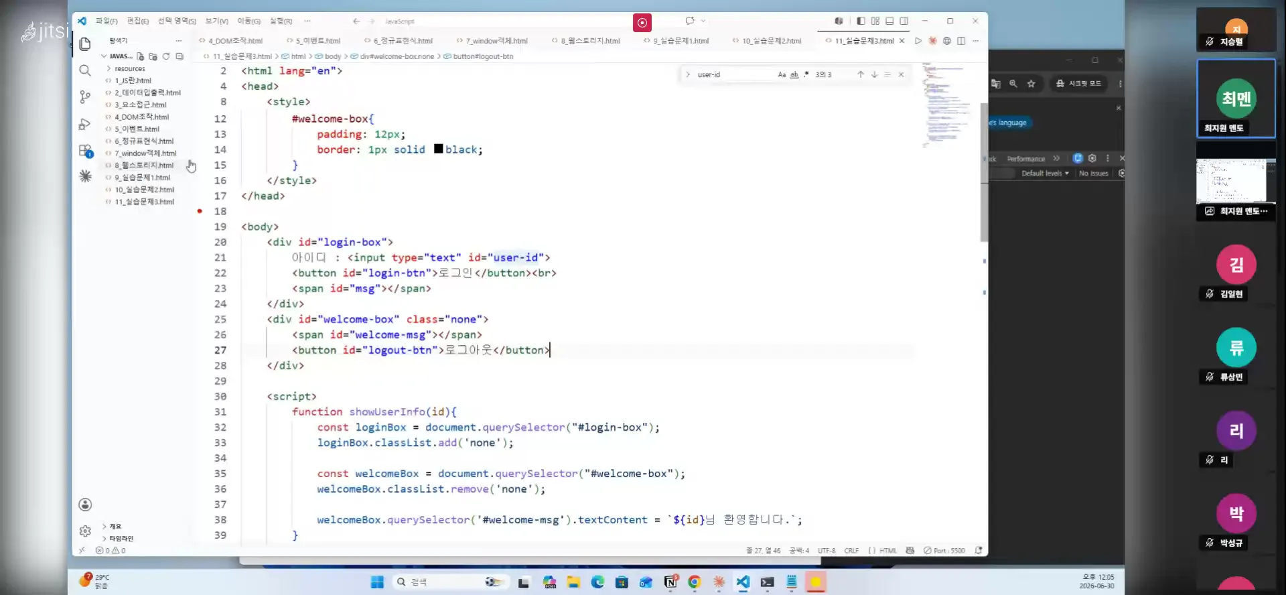Toggle the secondary side bar from the title bar
The height and width of the screenshot is (595, 1286).
[904, 21]
